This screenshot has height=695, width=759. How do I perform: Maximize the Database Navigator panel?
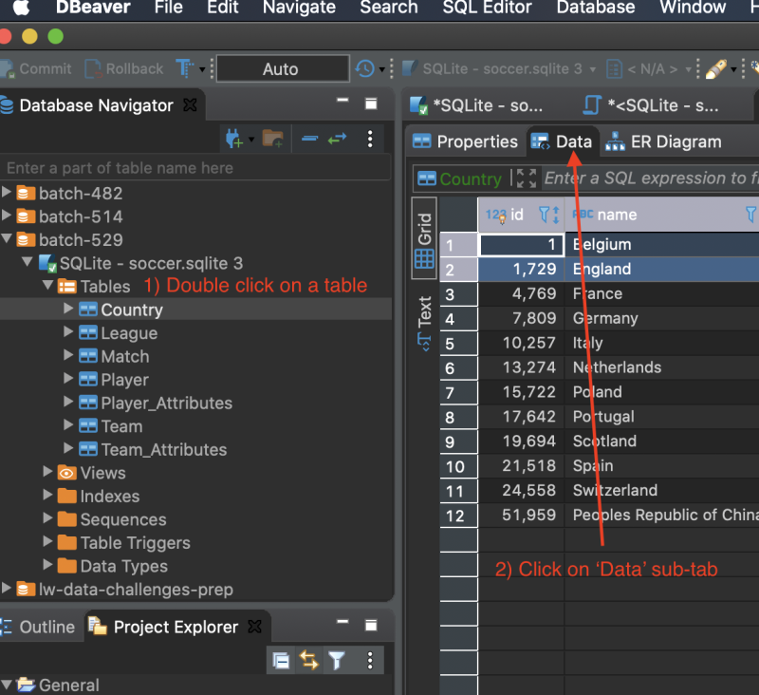click(371, 103)
